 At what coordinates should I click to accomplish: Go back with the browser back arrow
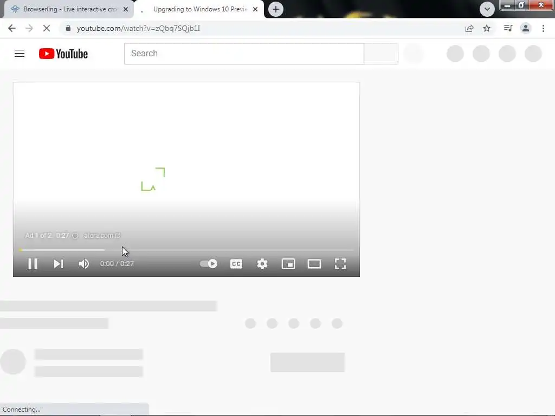pos(12,28)
